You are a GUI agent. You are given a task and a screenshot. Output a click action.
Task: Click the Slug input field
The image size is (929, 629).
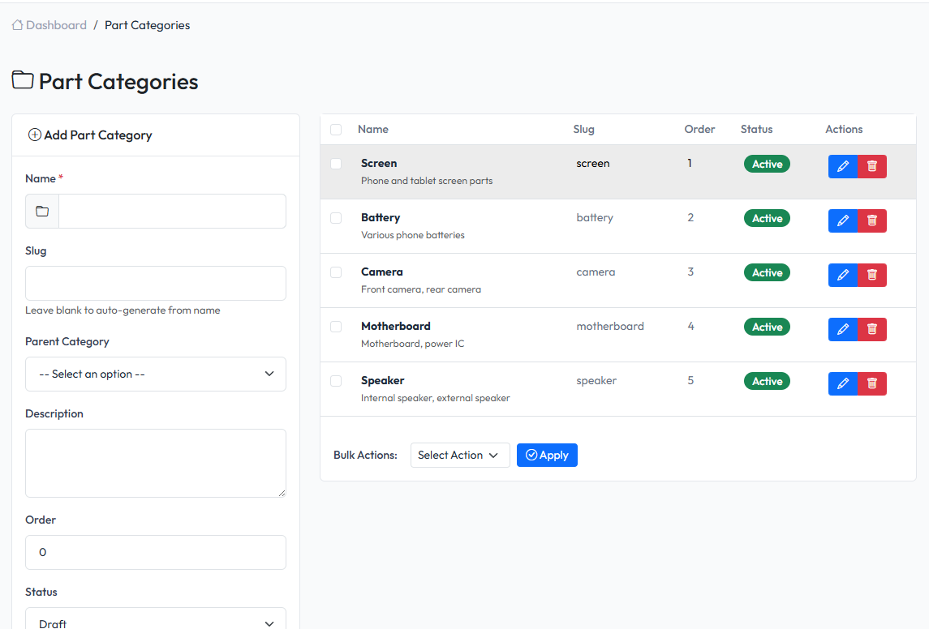pyautogui.click(x=155, y=283)
